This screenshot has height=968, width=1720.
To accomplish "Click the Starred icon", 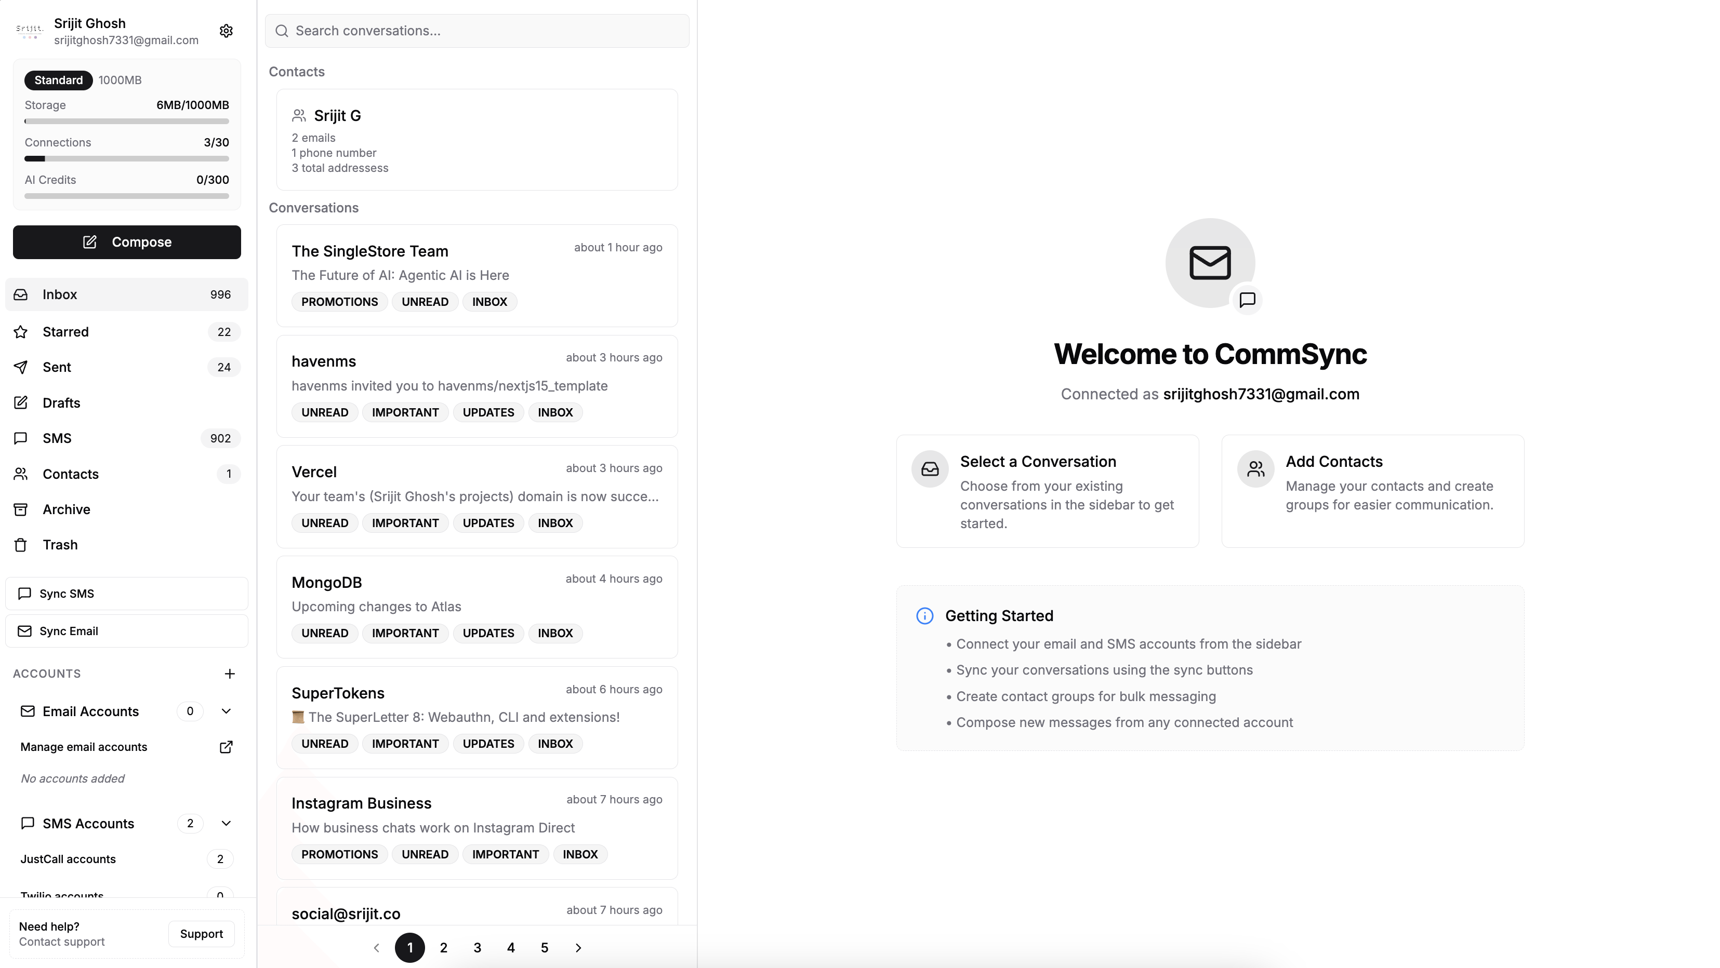I will click(x=21, y=331).
